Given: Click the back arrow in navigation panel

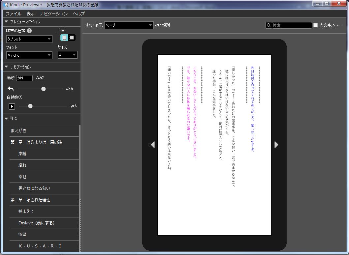Looking at the screenshot, I should (x=11, y=89).
